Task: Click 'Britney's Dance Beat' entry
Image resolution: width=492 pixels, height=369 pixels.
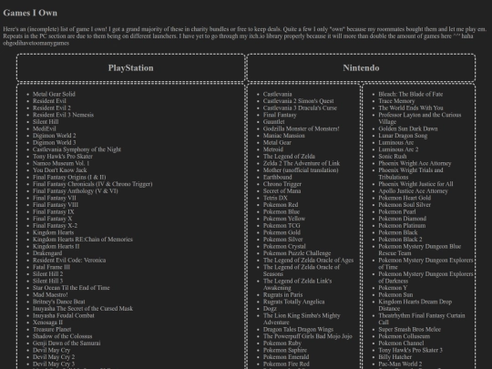Action: click(x=59, y=302)
